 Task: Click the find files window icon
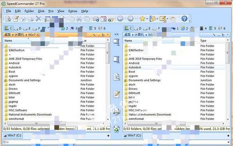(x=104, y=19)
